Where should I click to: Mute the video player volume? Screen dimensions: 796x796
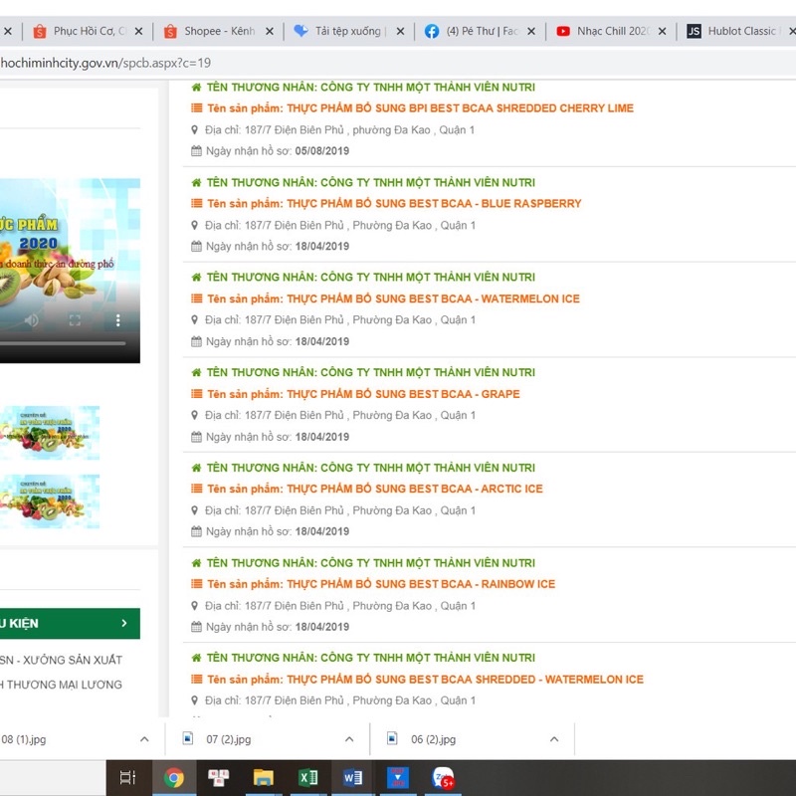[x=32, y=320]
